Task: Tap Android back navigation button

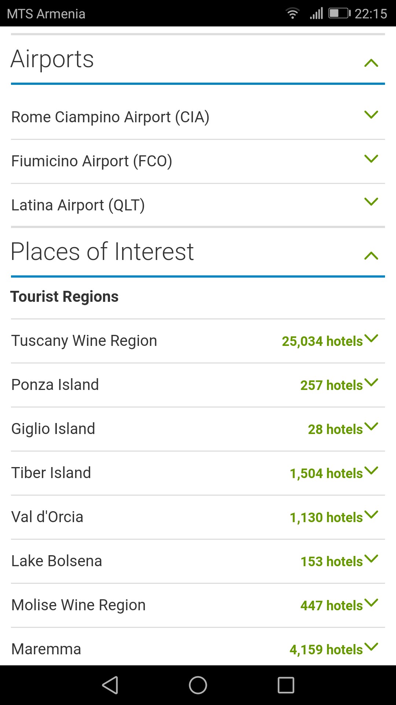Action: coord(110,685)
